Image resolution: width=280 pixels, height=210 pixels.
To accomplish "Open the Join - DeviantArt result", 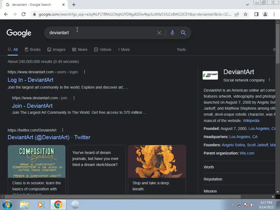I will click(x=32, y=106).
